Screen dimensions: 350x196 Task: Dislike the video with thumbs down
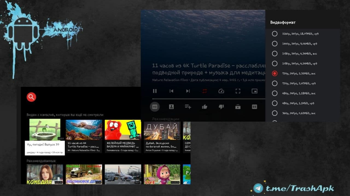pyautogui.click(x=221, y=107)
